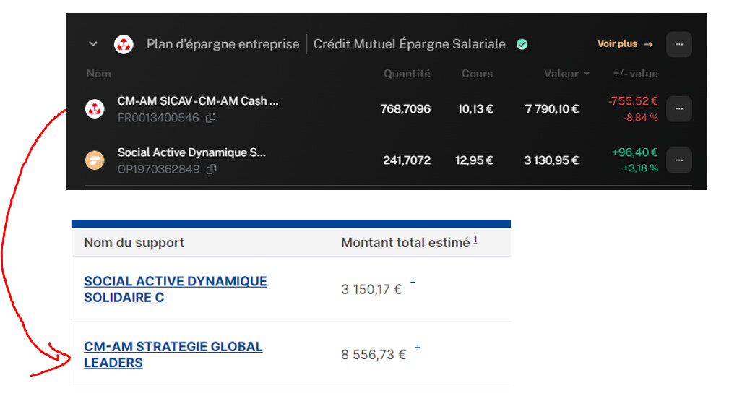742x409 pixels.
Task: Click footnote 1 next to Montant total estimé
Action: 475,241
